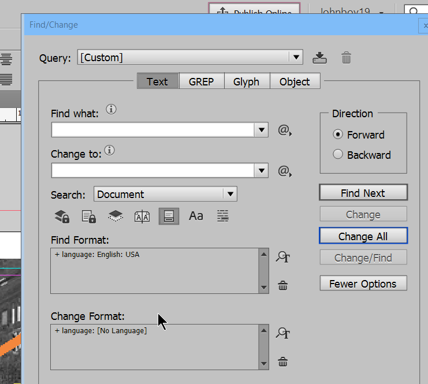Click the Change All button
This screenshot has height=384, width=428.
coord(363,236)
